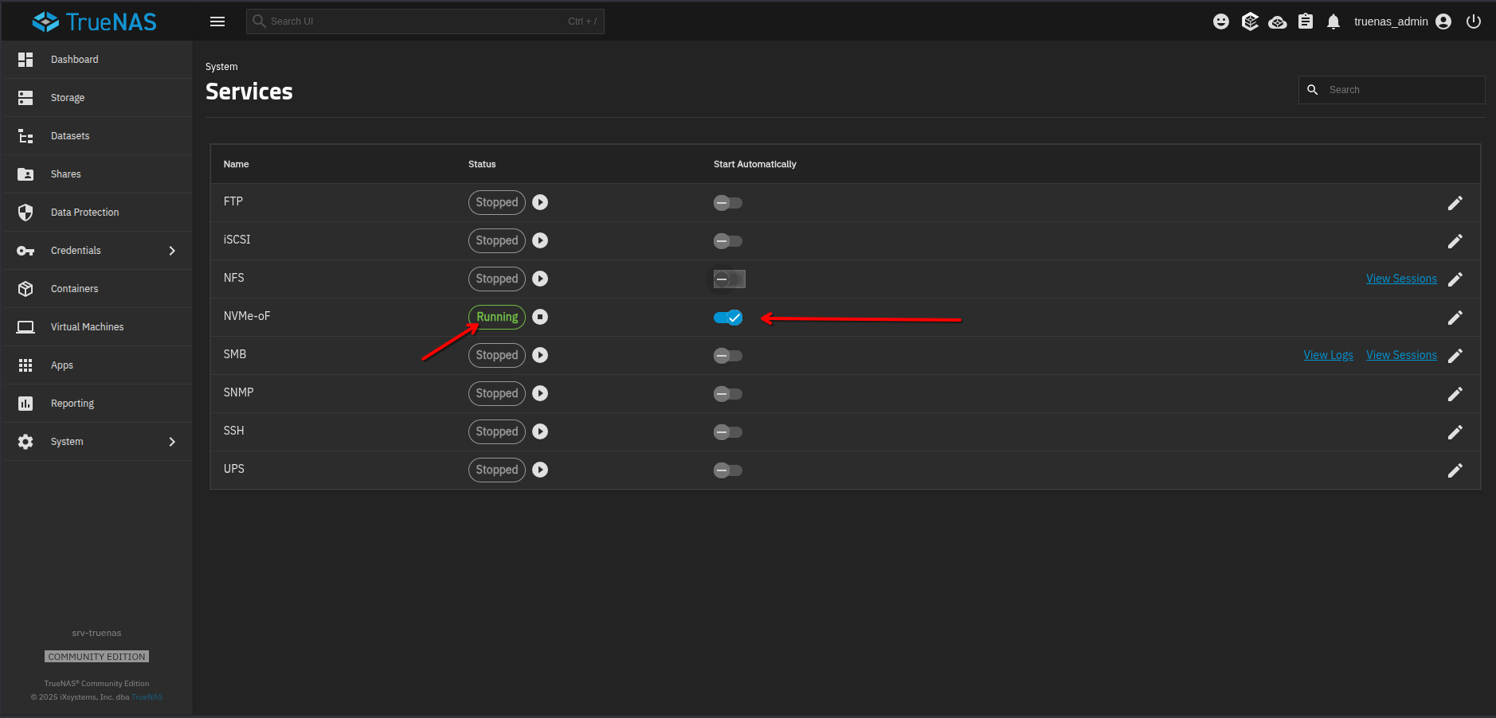Open the feedback smiley icon

pyautogui.click(x=1221, y=21)
